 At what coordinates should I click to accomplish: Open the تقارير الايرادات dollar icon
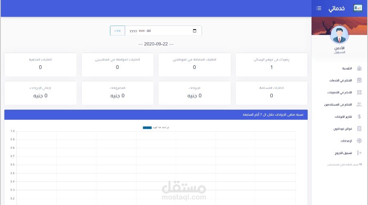pyautogui.click(x=359, y=116)
